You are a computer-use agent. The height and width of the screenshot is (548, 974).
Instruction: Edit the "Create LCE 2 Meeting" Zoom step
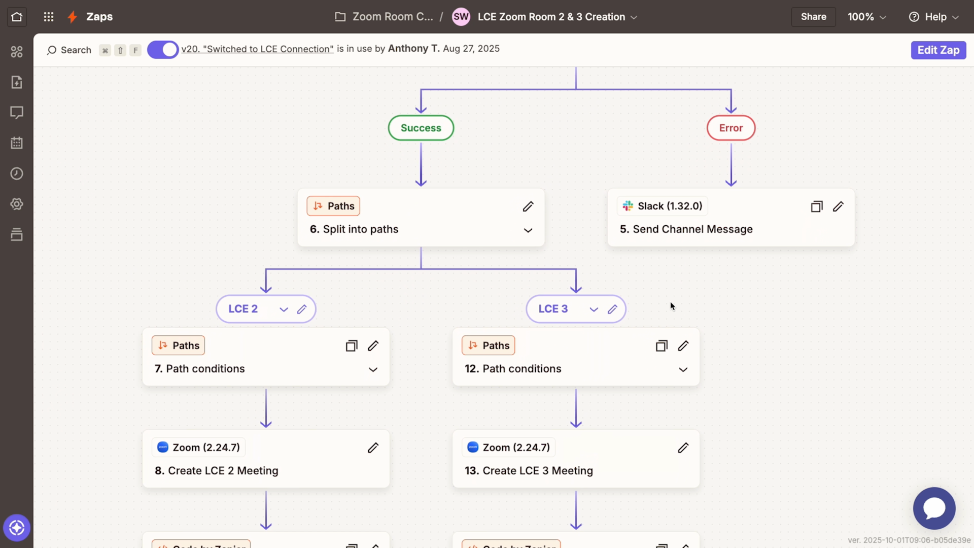coord(373,448)
